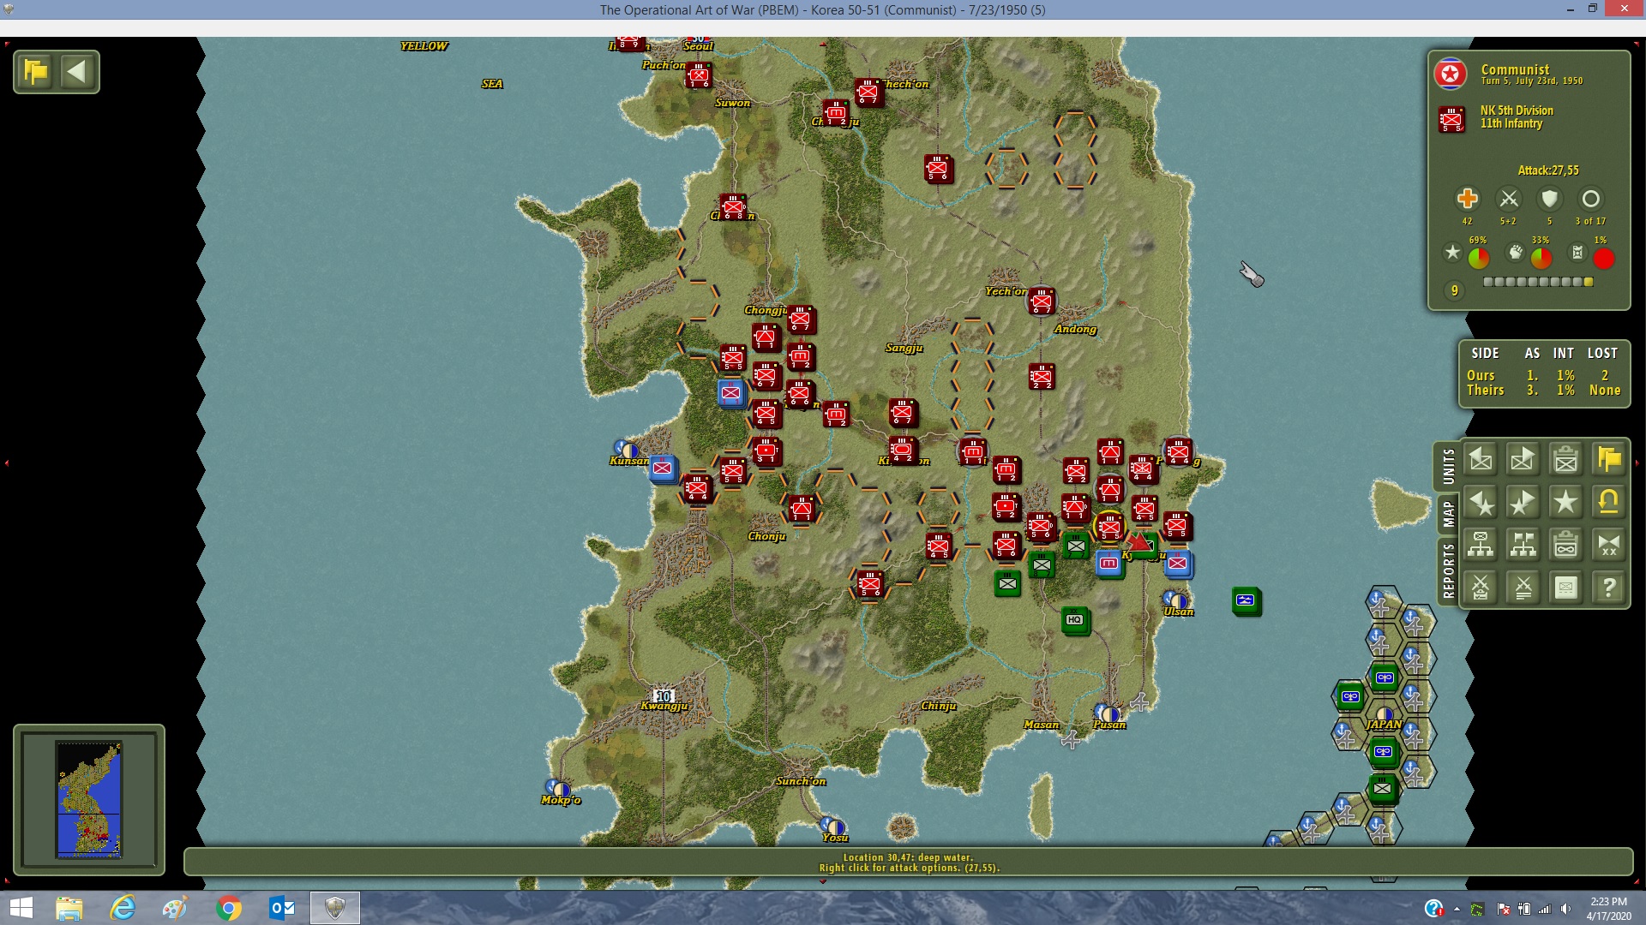
Task: Open crossed swords battle list icon
Action: pyautogui.click(x=1523, y=588)
